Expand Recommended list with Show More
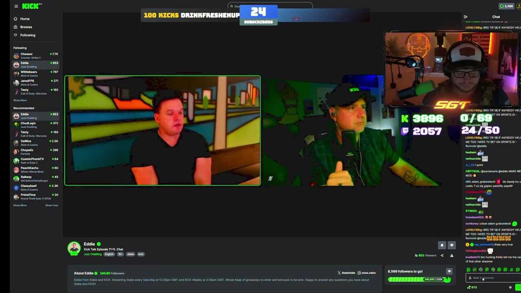This screenshot has height=293, width=521. [x=20, y=205]
